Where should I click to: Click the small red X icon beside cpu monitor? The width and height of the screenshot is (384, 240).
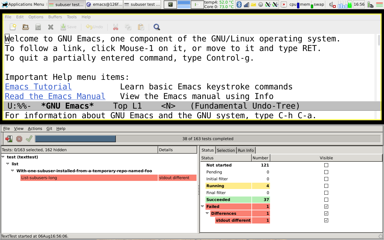click(283, 4)
